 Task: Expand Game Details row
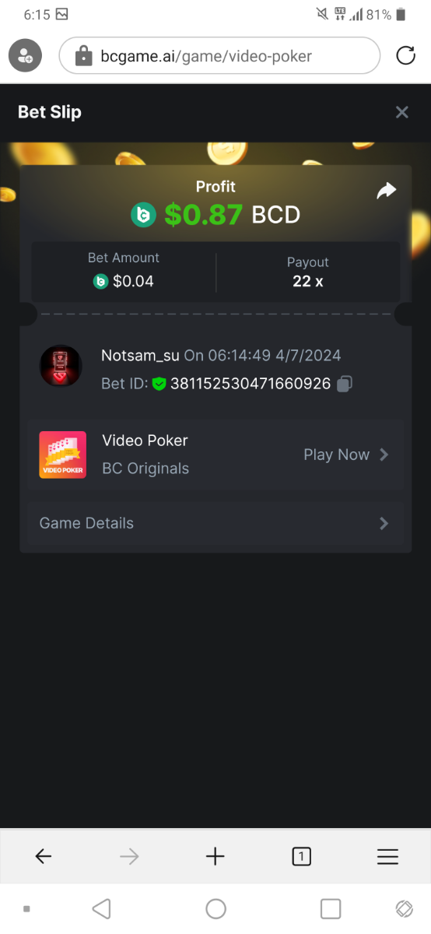point(215,523)
